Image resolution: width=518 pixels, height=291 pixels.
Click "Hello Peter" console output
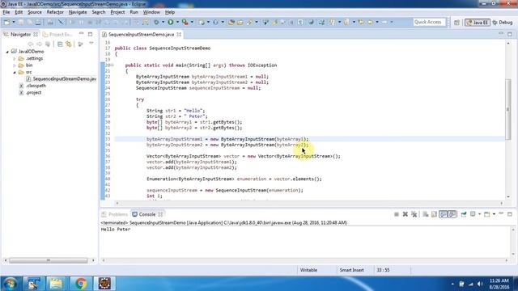coord(116,230)
